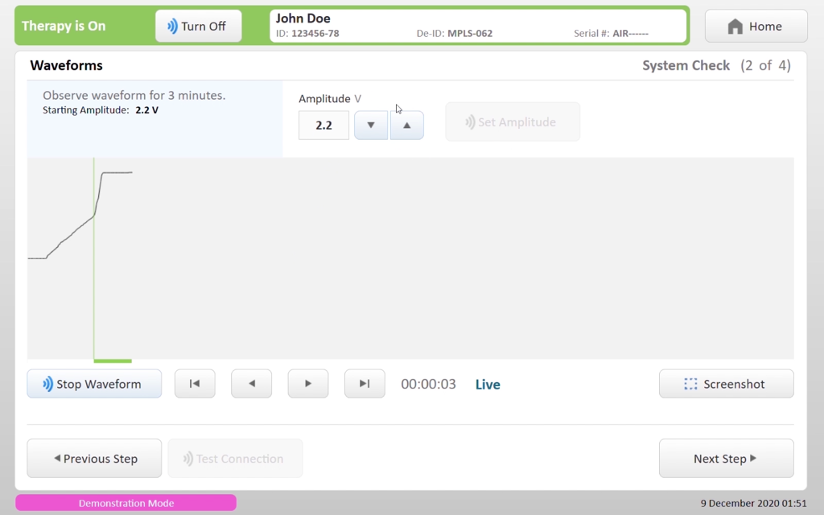Click the Test Connection button
Image resolution: width=824 pixels, height=515 pixels.
[x=235, y=459]
